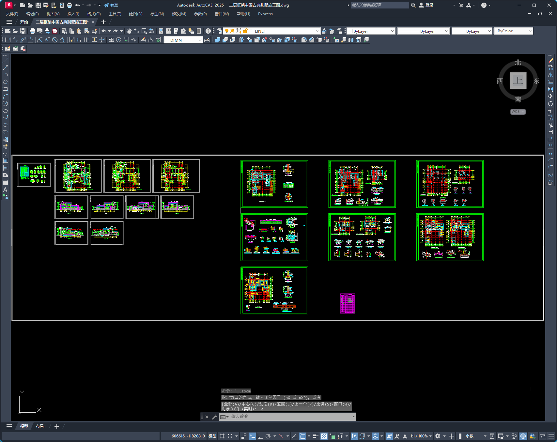Click the WCS coordinate system button
The height and width of the screenshot is (442, 557).
click(518, 112)
